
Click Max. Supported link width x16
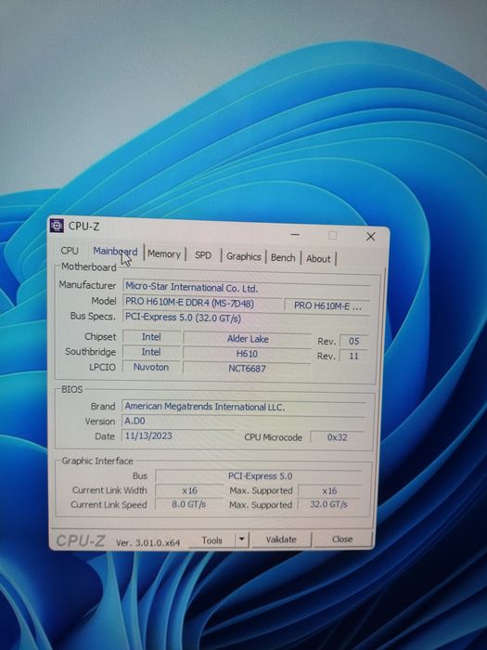click(x=329, y=491)
